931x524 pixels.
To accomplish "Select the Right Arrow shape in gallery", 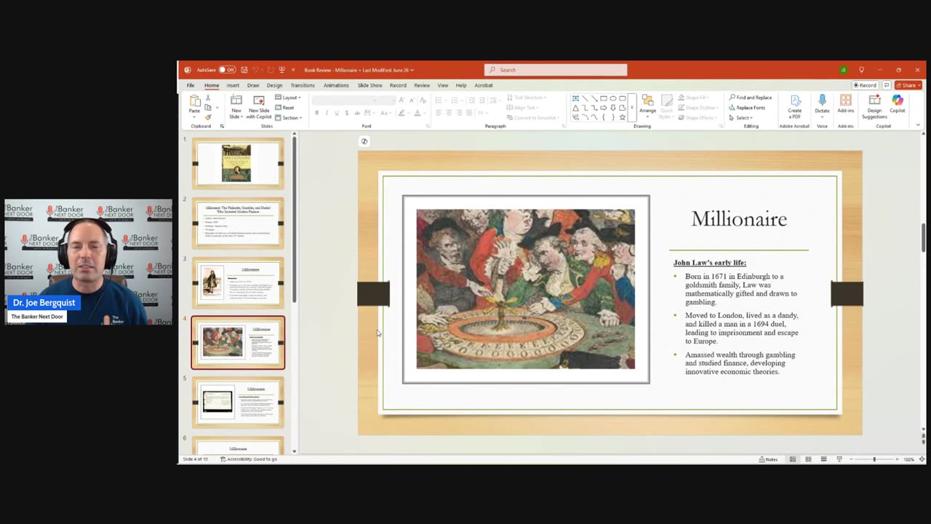I will tap(604, 108).
